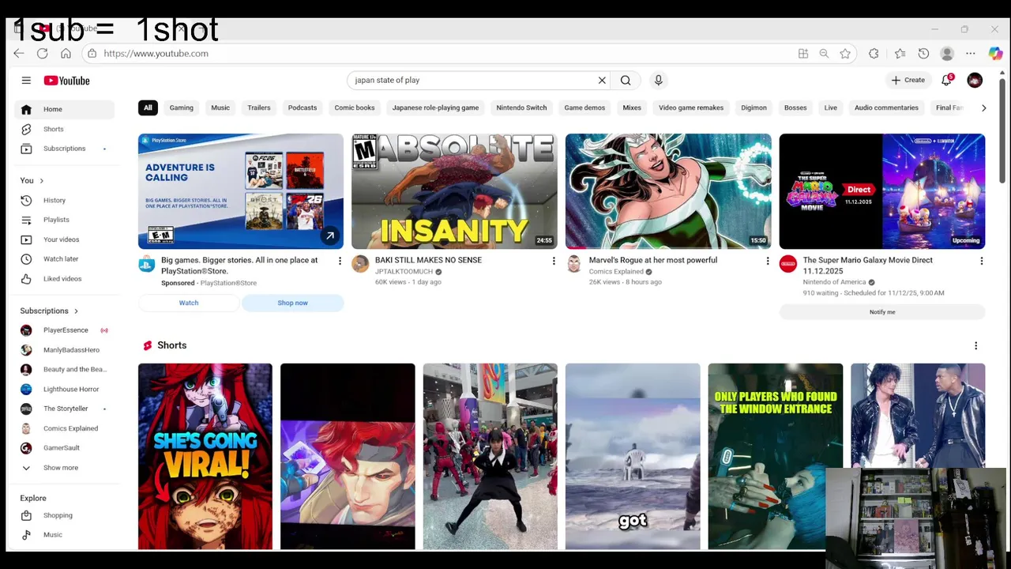Select the Podcasts filter chip
The image size is (1011, 569).
303,107
